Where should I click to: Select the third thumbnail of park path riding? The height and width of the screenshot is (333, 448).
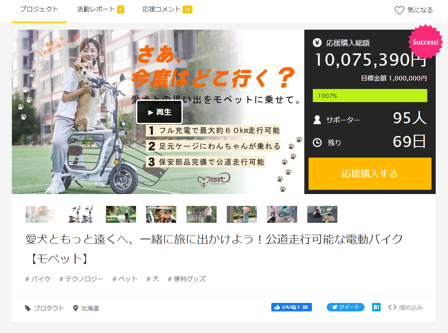pos(121,214)
